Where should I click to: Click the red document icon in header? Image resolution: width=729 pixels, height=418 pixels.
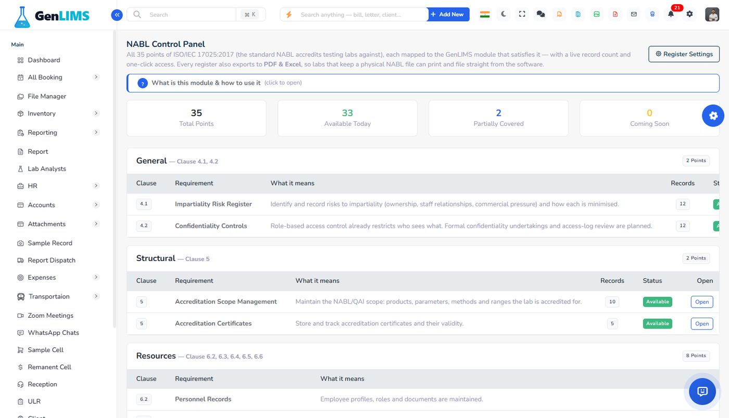(x=615, y=15)
